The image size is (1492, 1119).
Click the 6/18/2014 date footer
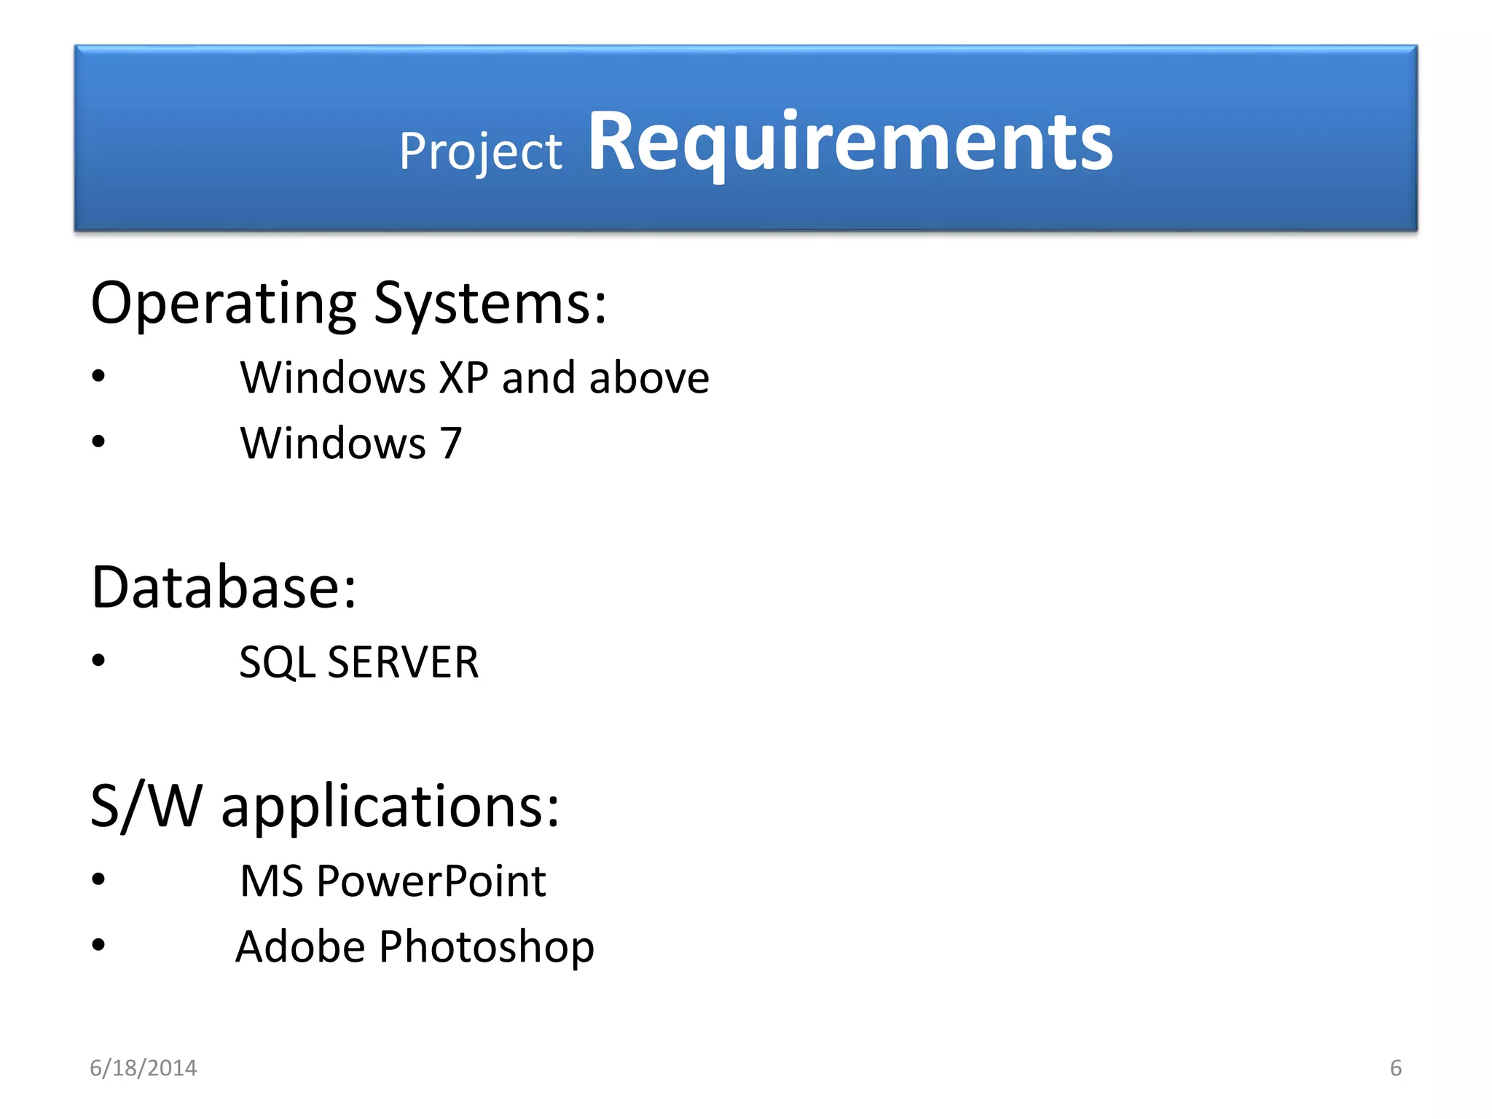[x=143, y=1068]
